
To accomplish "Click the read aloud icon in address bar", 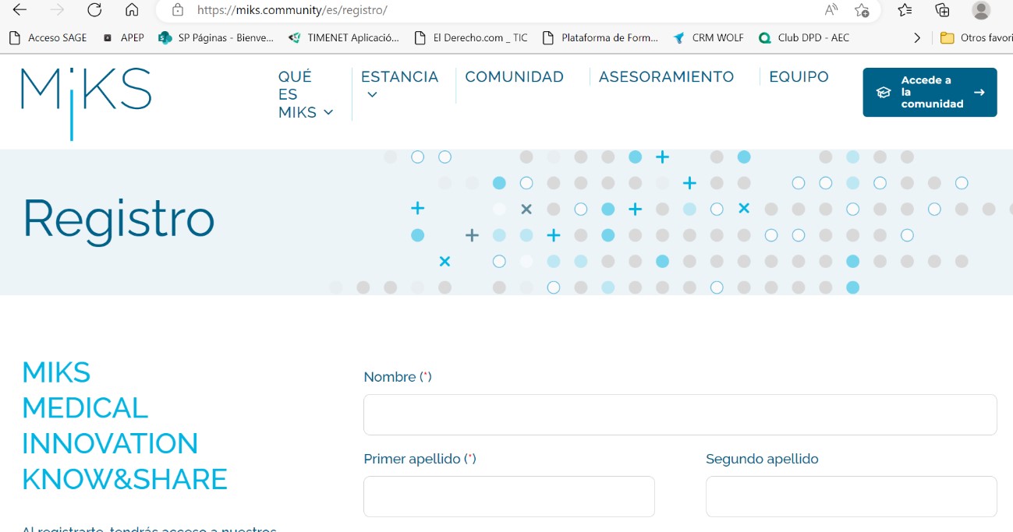I will [831, 10].
